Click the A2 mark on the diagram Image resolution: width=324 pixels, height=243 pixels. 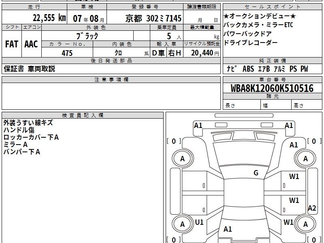click(312, 208)
